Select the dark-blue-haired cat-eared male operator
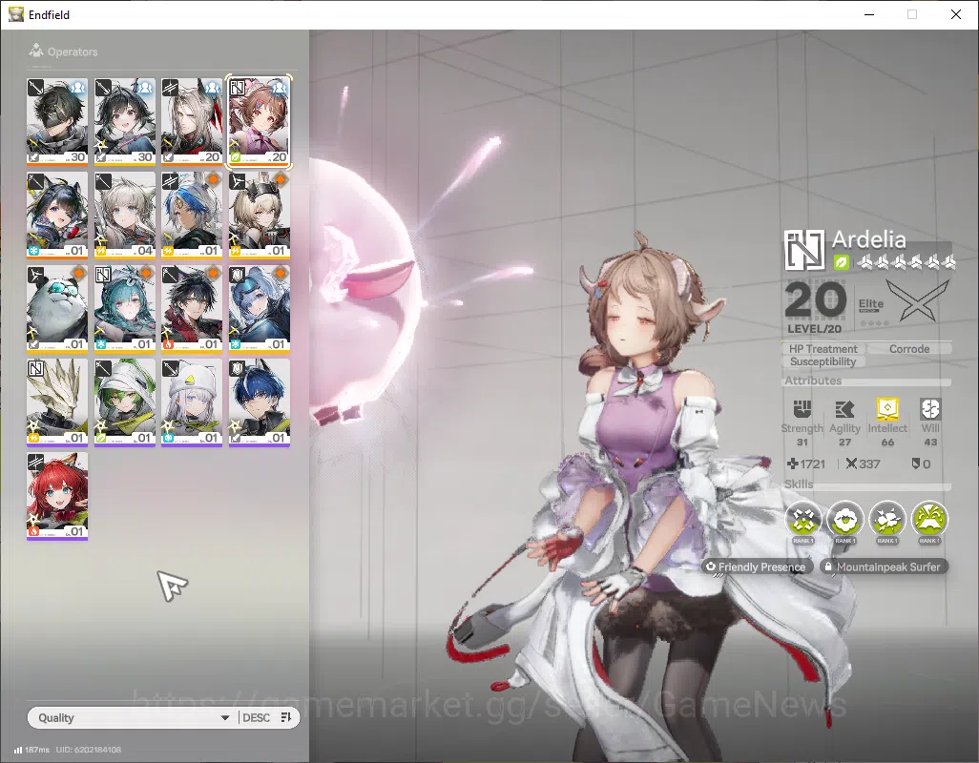 [260, 402]
